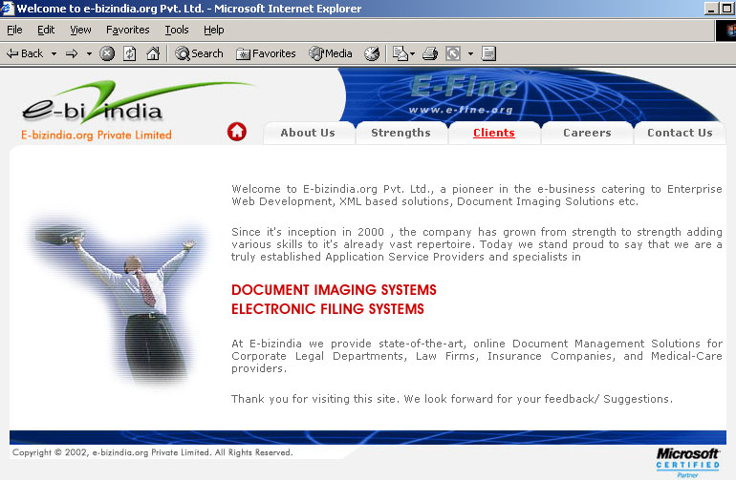Screen dimensions: 736x480
Task: Click the Internet Explorer title bar icon
Action: pyautogui.click(x=8, y=8)
